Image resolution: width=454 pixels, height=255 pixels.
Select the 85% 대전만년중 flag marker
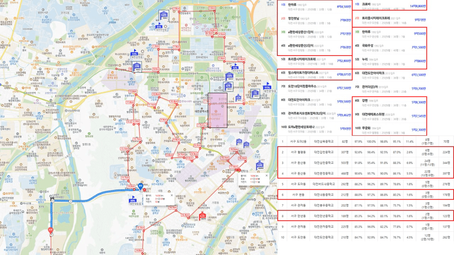click(x=159, y=26)
